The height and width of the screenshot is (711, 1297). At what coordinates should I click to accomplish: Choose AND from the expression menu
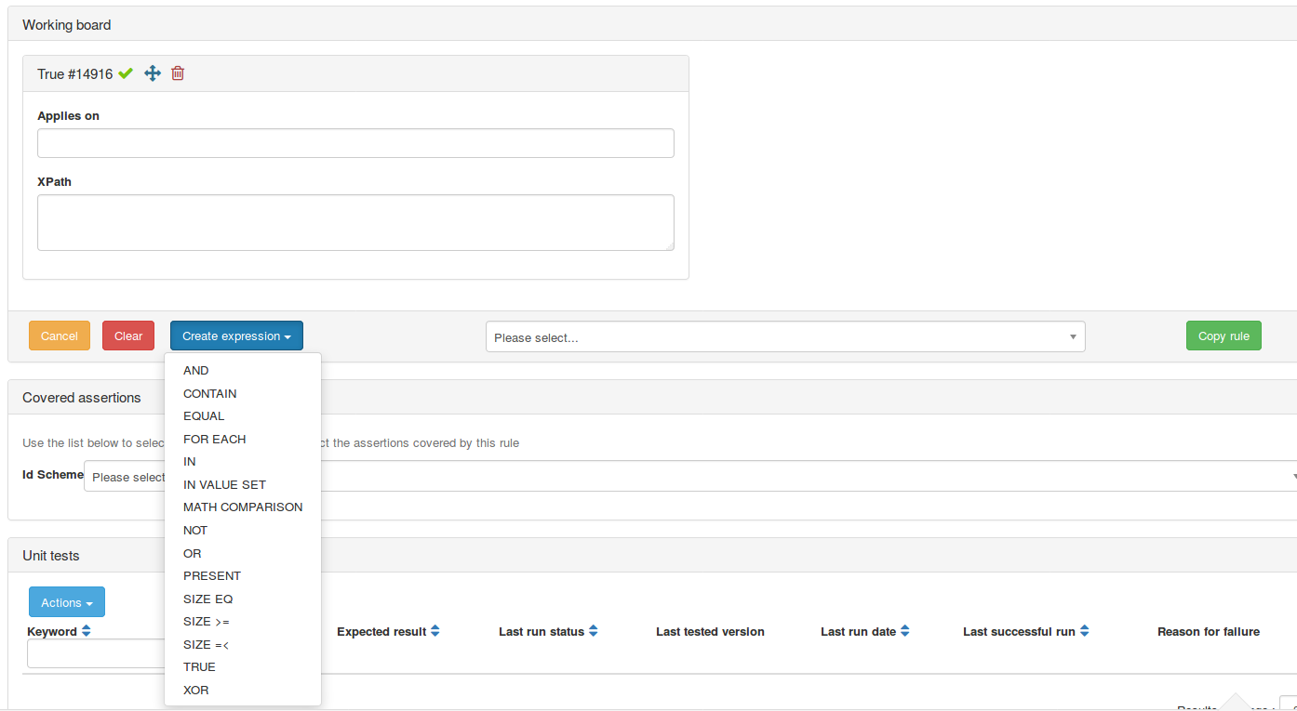click(x=196, y=371)
